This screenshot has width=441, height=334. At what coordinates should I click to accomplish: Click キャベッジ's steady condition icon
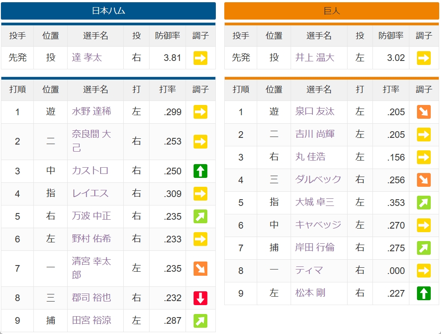(424, 225)
